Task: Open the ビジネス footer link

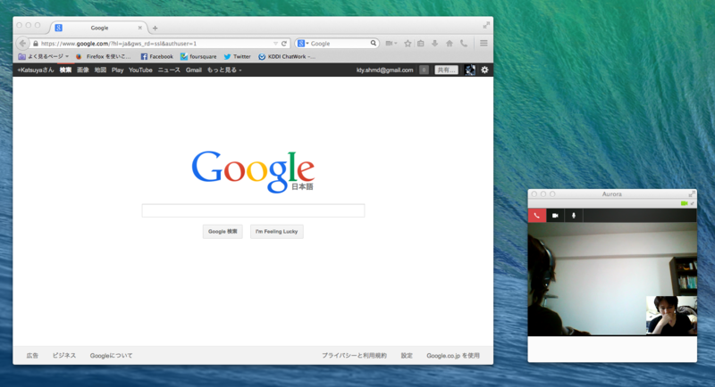Action: (64, 356)
